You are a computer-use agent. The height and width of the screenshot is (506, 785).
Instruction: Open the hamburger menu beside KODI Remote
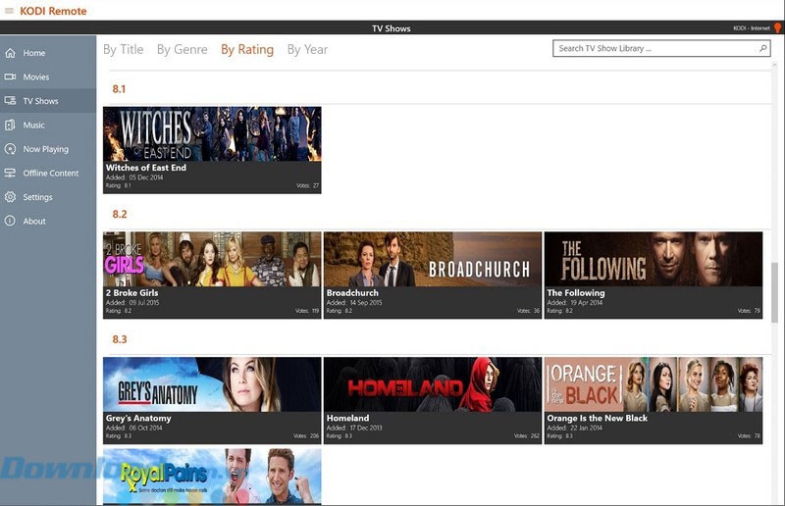(x=9, y=11)
